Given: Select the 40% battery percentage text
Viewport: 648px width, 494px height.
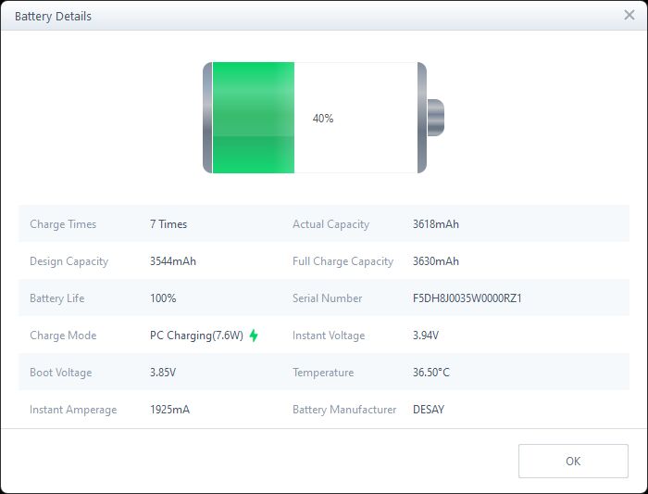Looking at the screenshot, I should [x=323, y=119].
